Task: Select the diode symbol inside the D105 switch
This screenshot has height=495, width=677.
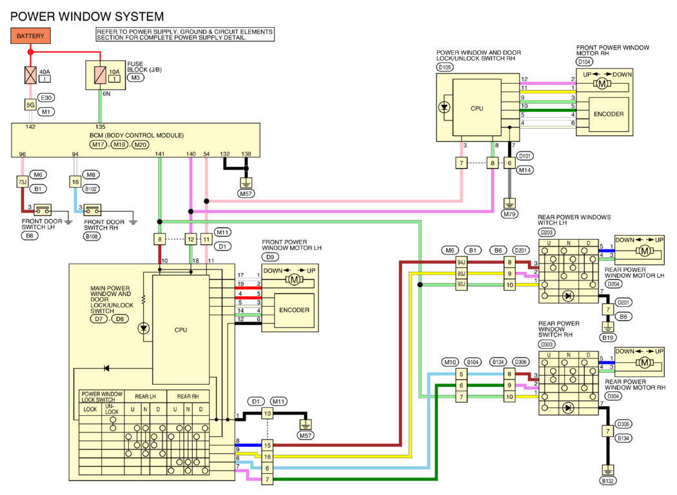Action: [x=444, y=107]
